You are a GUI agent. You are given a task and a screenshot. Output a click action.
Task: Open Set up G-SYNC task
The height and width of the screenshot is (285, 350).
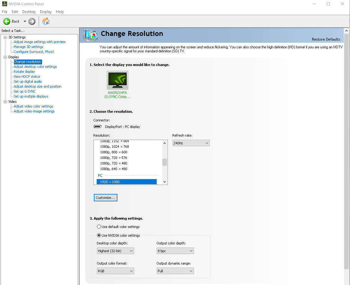tap(24, 91)
